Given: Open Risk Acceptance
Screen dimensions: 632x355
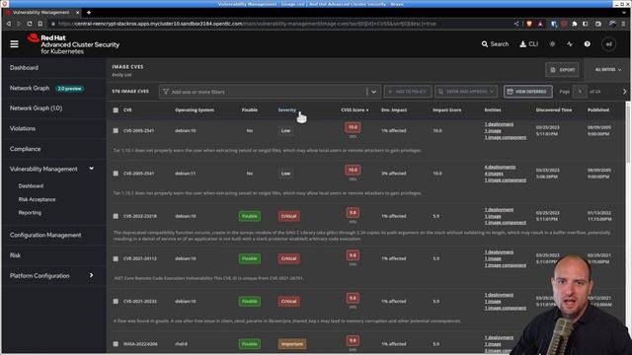Looking at the screenshot, I should coord(38,199).
